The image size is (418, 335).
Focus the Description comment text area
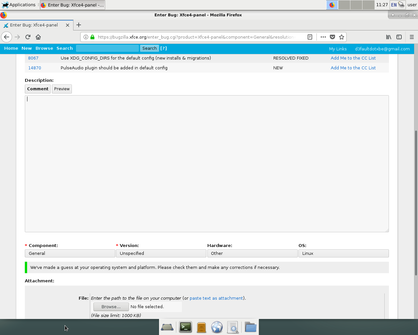206,164
